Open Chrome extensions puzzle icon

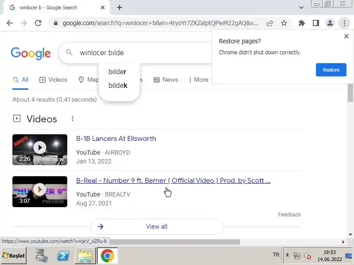(302, 23)
